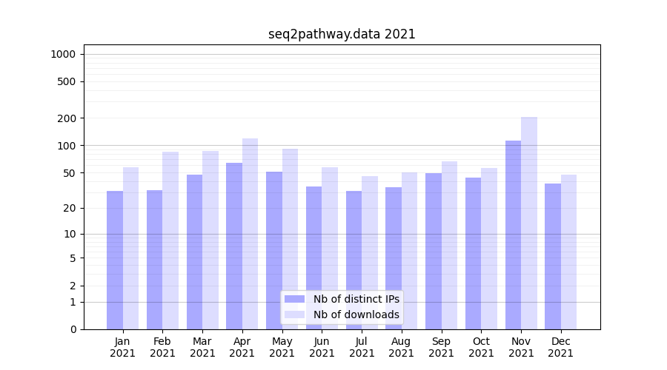Click the November downloads bar
Image resolution: width=667 pixels, height=370 pixels.
[529, 222]
